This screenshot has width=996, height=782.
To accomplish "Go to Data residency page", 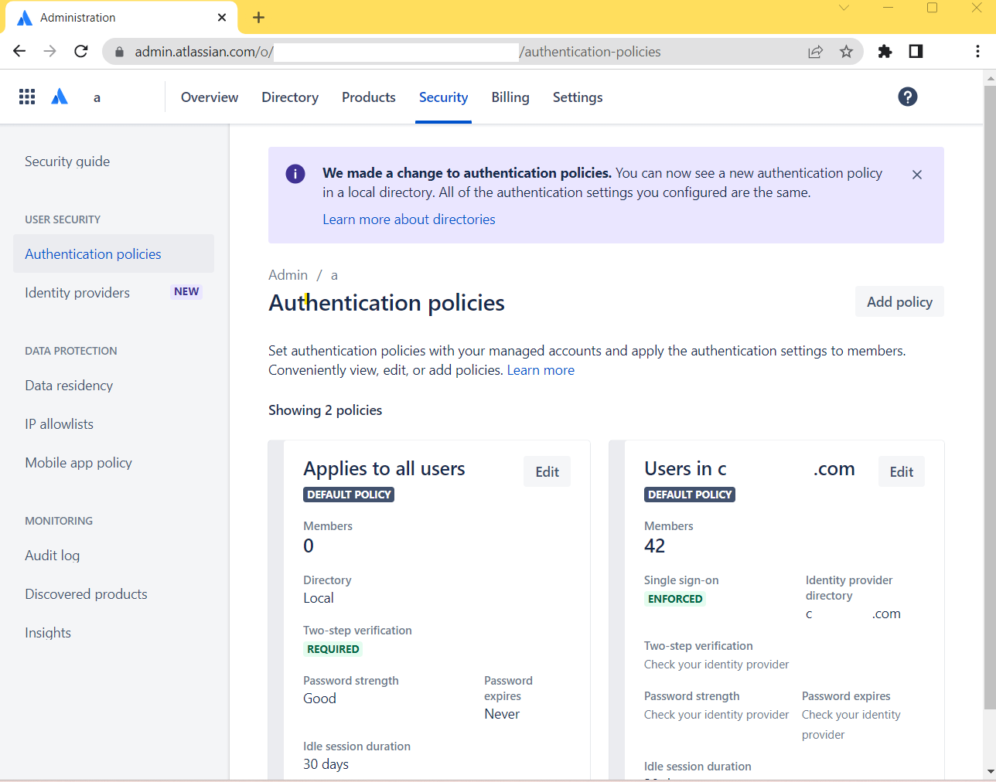I will pos(69,386).
